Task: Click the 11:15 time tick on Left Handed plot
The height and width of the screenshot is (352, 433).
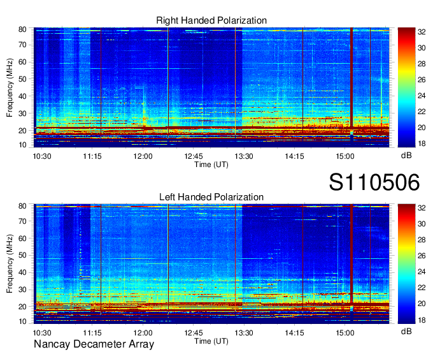Action: coord(92,333)
